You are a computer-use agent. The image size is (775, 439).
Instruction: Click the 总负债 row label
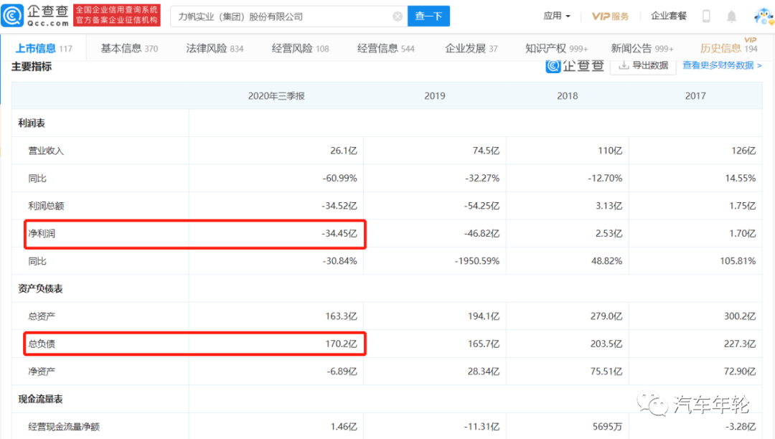click(x=42, y=344)
